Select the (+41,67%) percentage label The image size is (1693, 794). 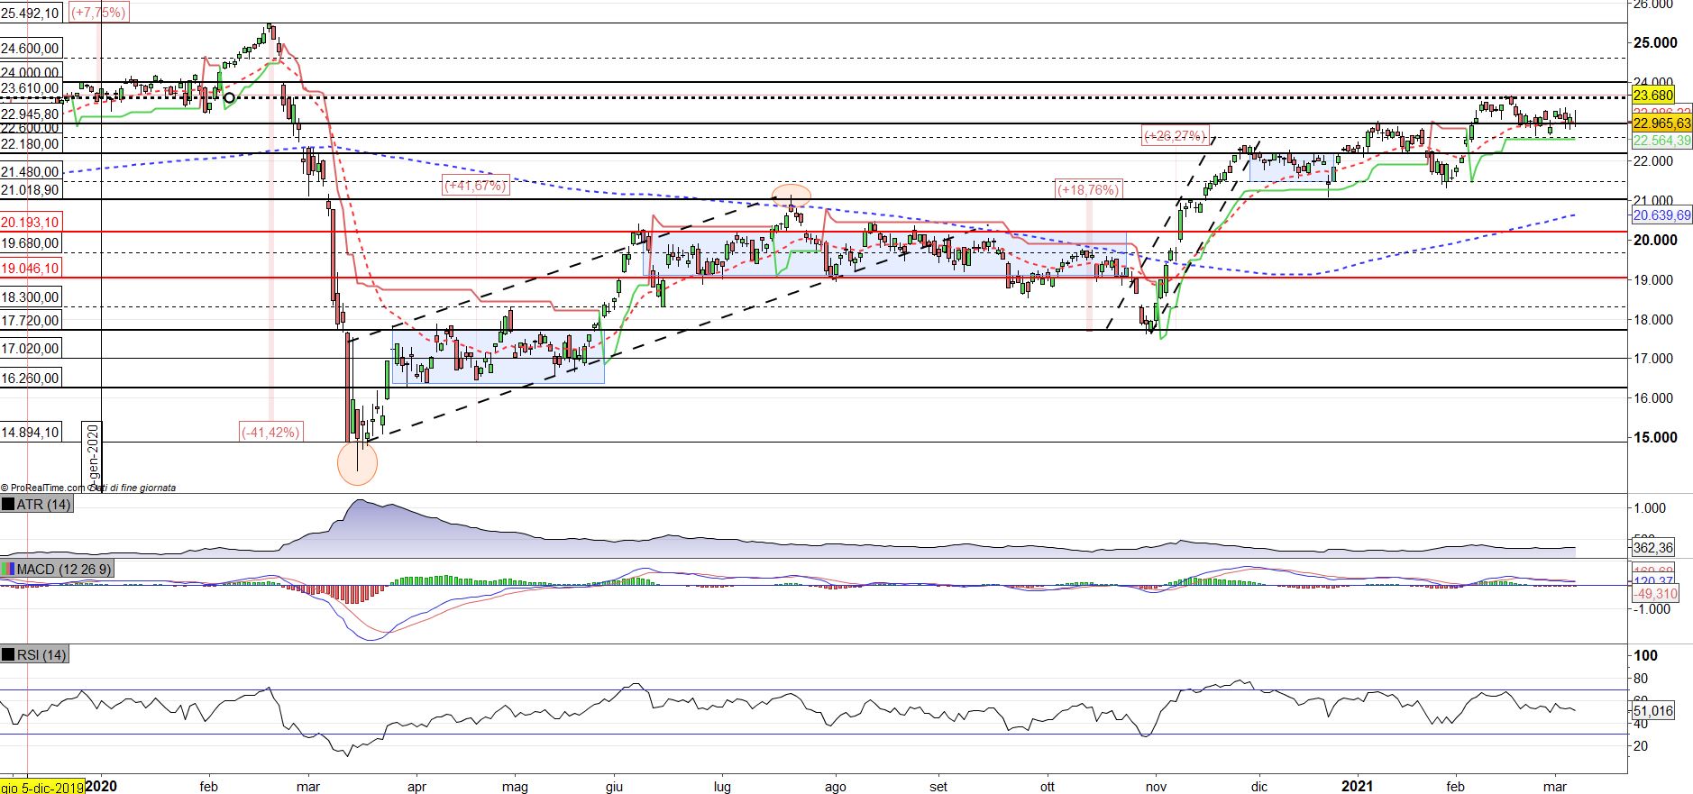pos(475,186)
